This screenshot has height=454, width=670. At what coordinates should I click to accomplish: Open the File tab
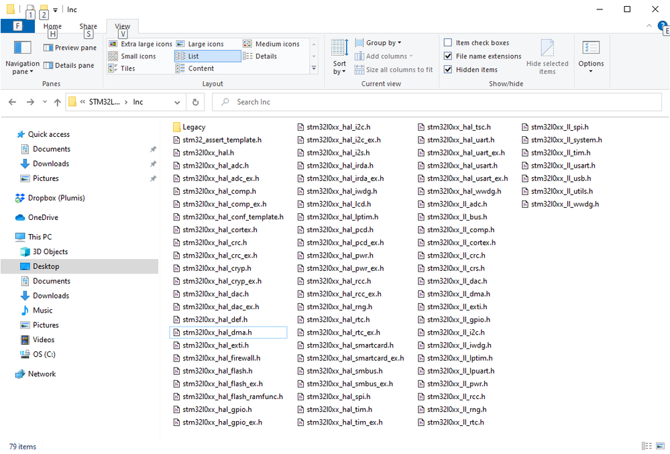pyautogui.click(x=17, y=26)
